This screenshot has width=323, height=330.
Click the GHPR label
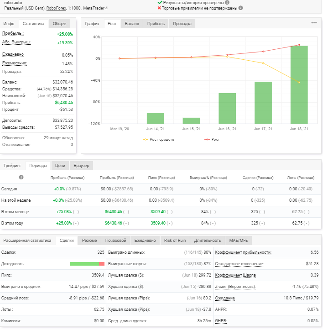[221, 321]
